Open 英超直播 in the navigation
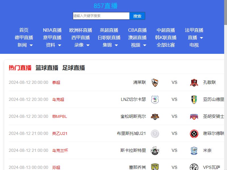This screenshot has width=227, height=170. coord(109,30)
